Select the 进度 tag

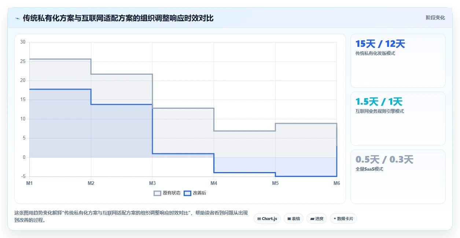pyautogui.click(x=317, y=219)
